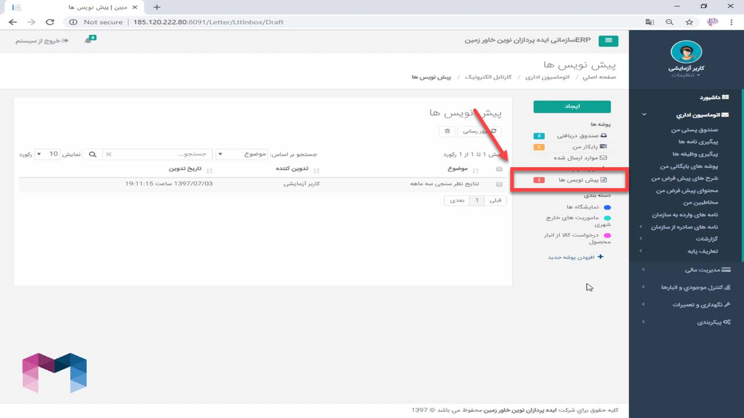The image size is (744, 418).
Task: Click خروج از سیستم logout link
Action: point(42,41)
